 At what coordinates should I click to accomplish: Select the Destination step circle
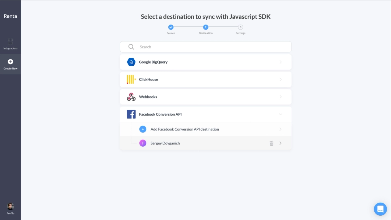tap(206, 27)
